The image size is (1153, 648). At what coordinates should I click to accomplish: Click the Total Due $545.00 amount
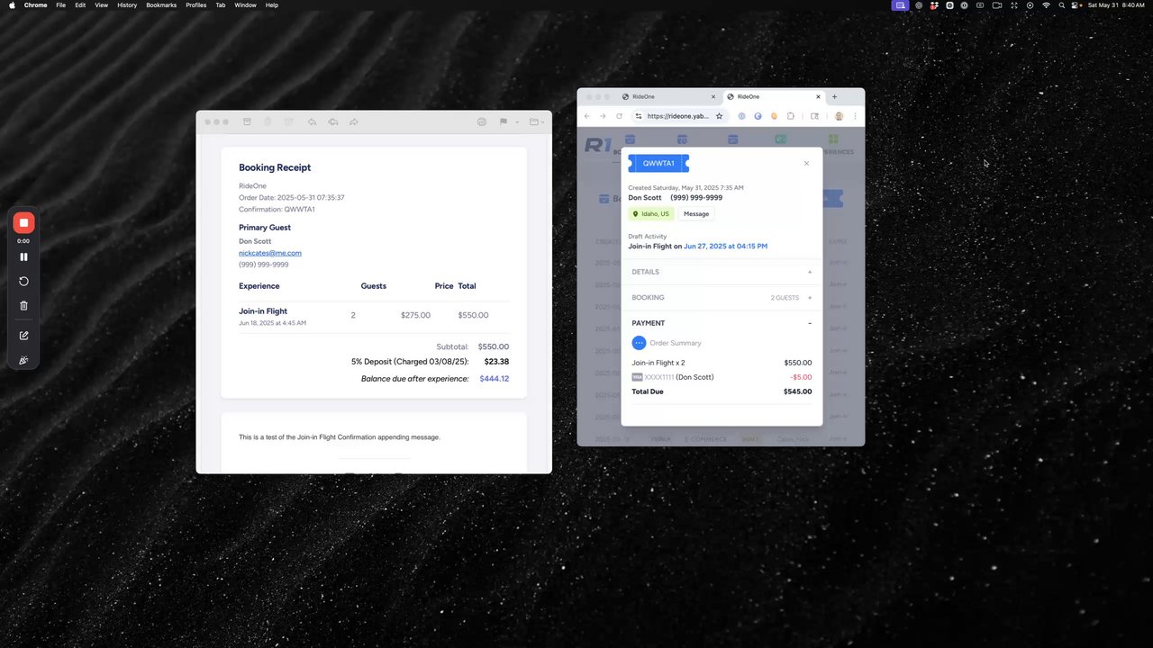click(797, 391)
